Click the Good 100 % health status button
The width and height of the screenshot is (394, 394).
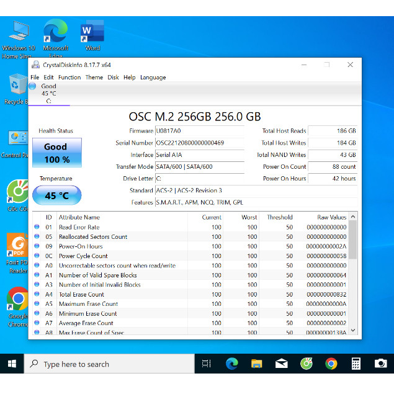coord(57,153)
